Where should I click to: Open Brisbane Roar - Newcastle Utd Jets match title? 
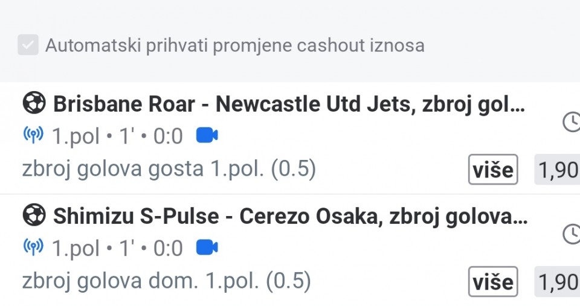(289, 104)
